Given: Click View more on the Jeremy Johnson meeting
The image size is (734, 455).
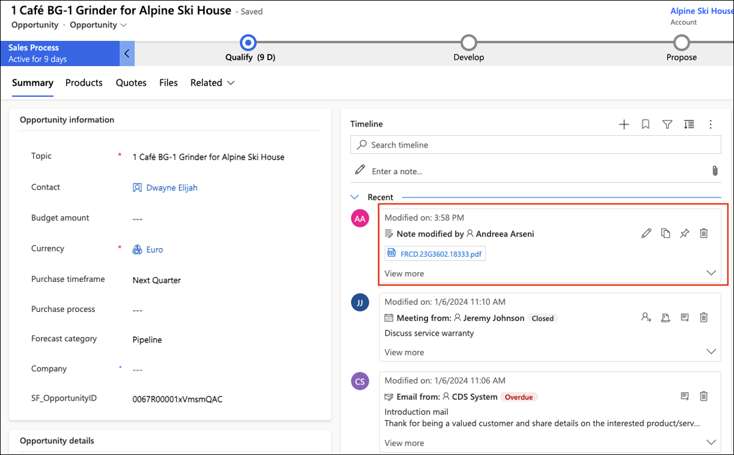Looking at the screenshot, I should coord(404,352).
